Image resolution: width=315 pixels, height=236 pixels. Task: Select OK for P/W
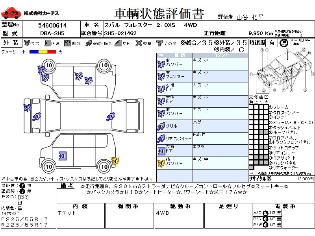tap(265, 225)
